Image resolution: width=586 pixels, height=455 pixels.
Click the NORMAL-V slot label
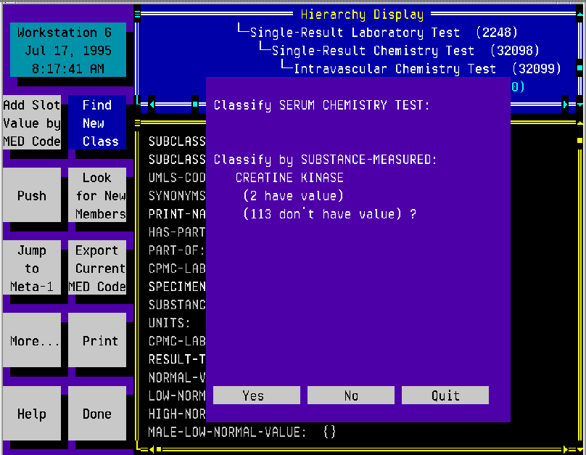[x=177, y=377]
